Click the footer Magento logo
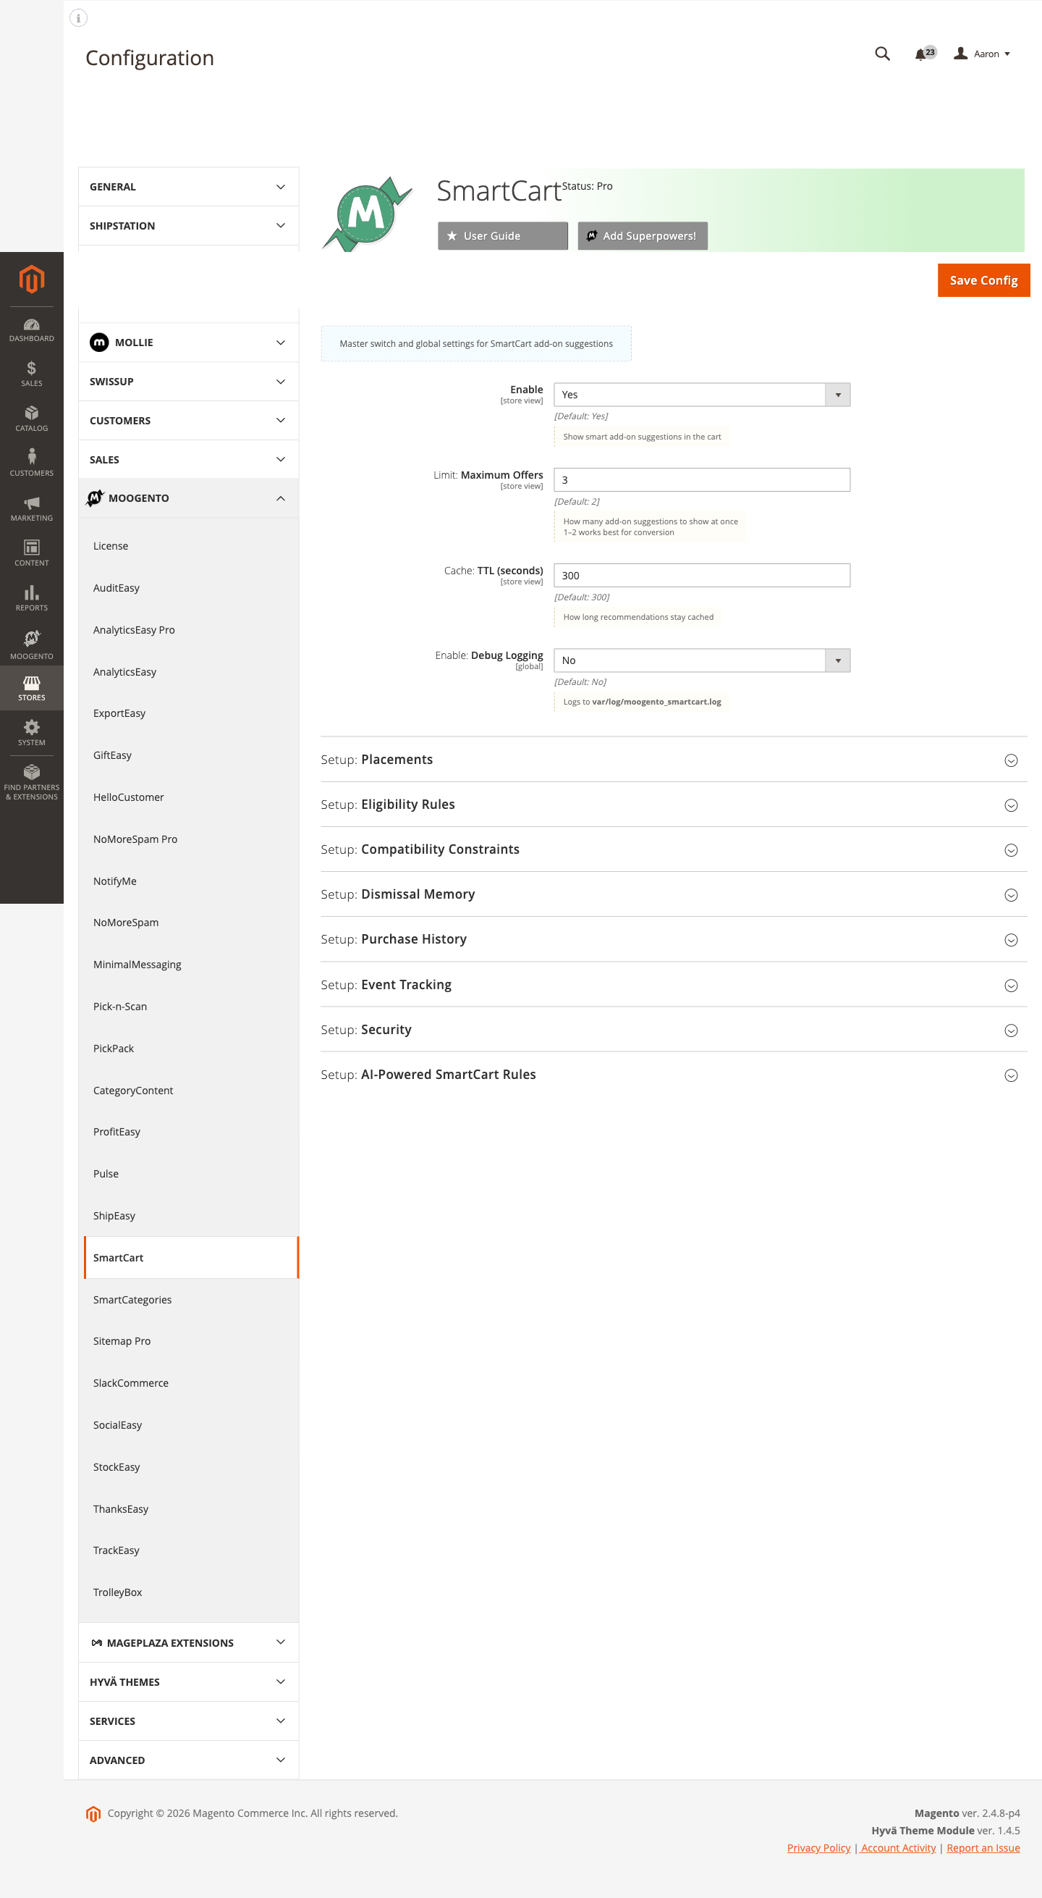The width and height of the screenshot is (1042, 1898). pyautogui.click(x=93, y=1814)
